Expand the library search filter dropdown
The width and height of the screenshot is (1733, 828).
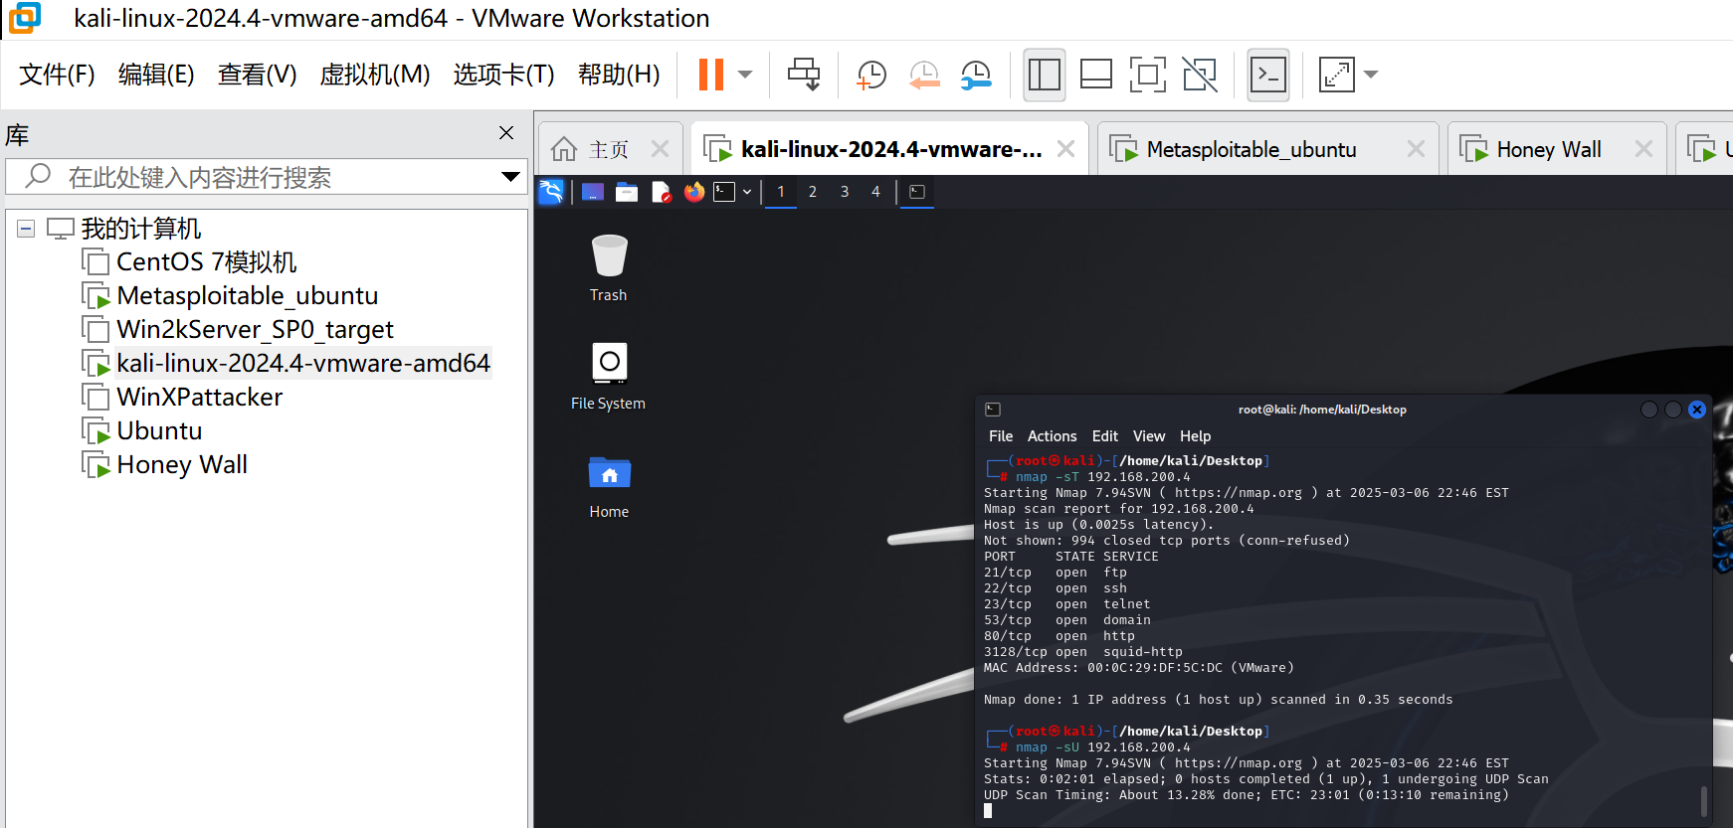[x=510, y=177]
